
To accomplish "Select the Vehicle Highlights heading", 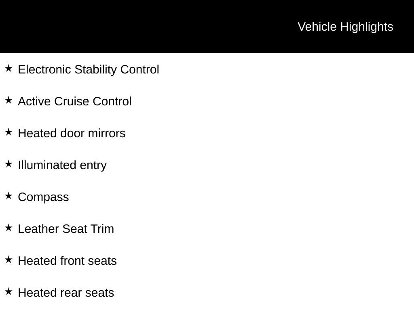I will pos(345,27).
